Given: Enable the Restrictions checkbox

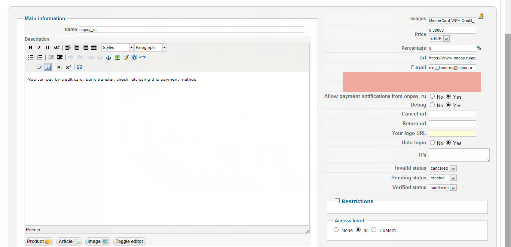Looking at the screenshot, I should tap(337, 201).
